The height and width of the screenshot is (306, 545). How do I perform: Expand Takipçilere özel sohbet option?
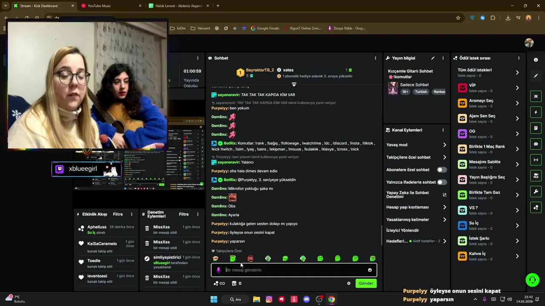[416, 157]
